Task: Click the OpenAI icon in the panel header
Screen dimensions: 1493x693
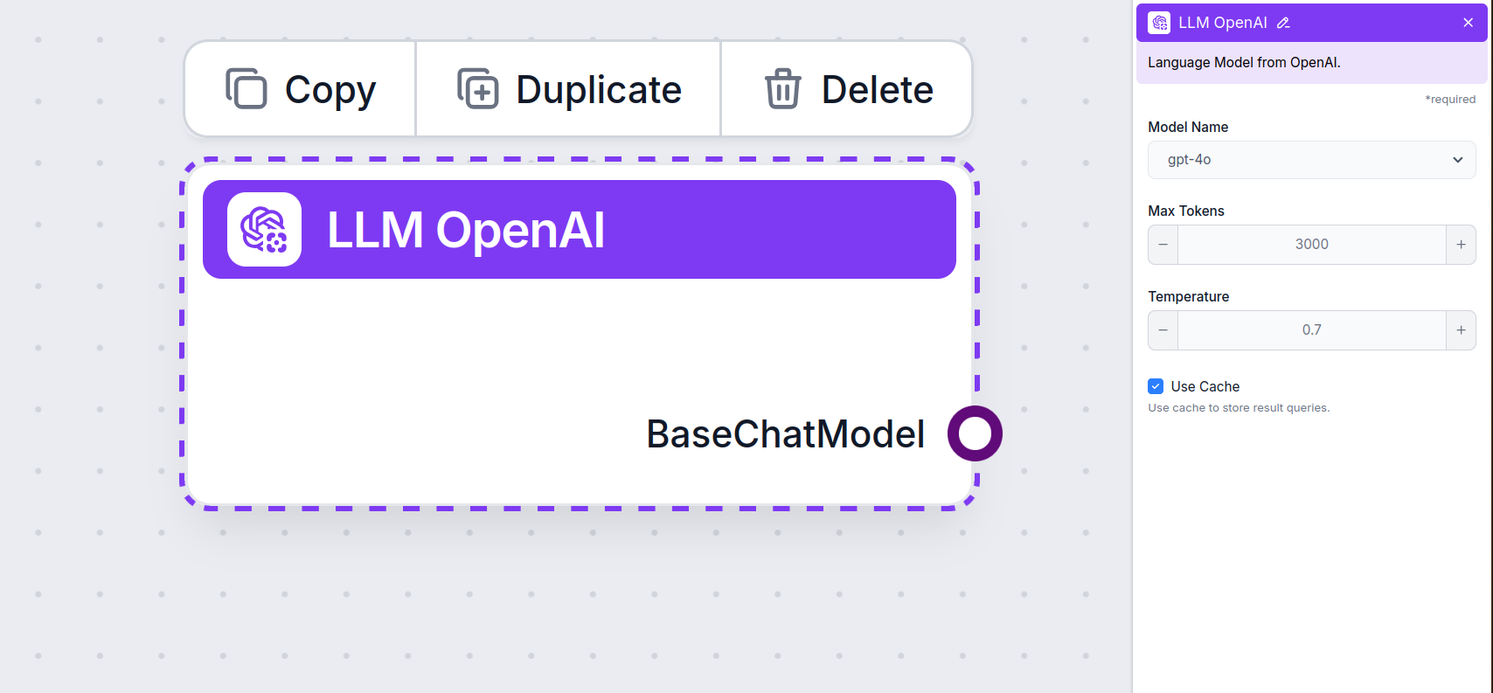Action: (x=1158, y=22)
